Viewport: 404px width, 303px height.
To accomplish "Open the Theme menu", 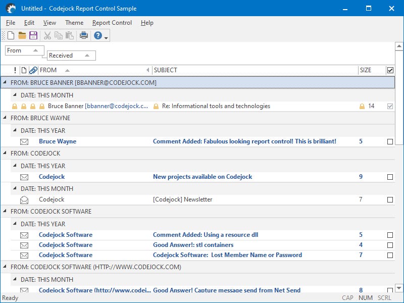I will [x=74, y=23].
